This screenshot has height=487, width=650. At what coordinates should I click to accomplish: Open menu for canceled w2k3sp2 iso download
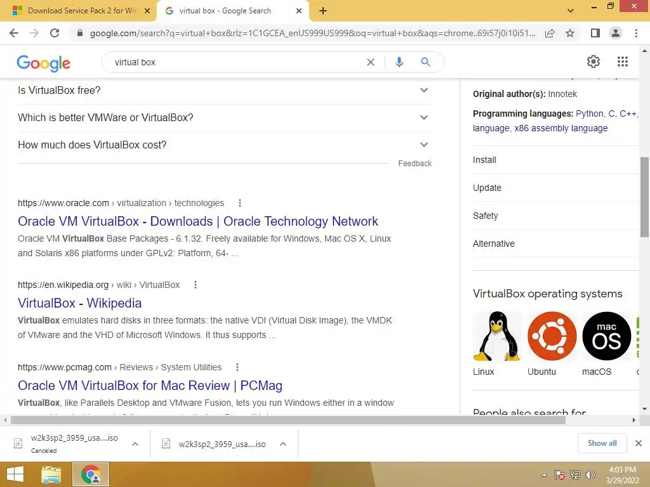135,444
